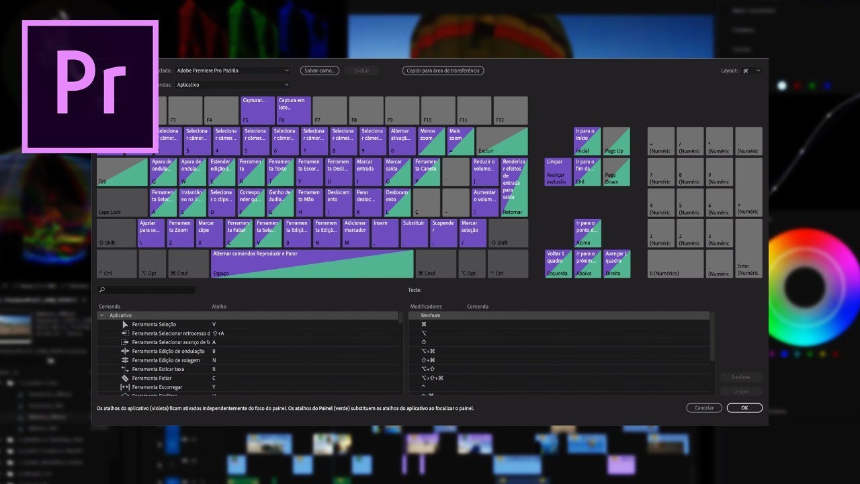Click the Ferramenta Edição de rolagem icon
This screenshot has height=484, width=860.
(x=125, y=360)
